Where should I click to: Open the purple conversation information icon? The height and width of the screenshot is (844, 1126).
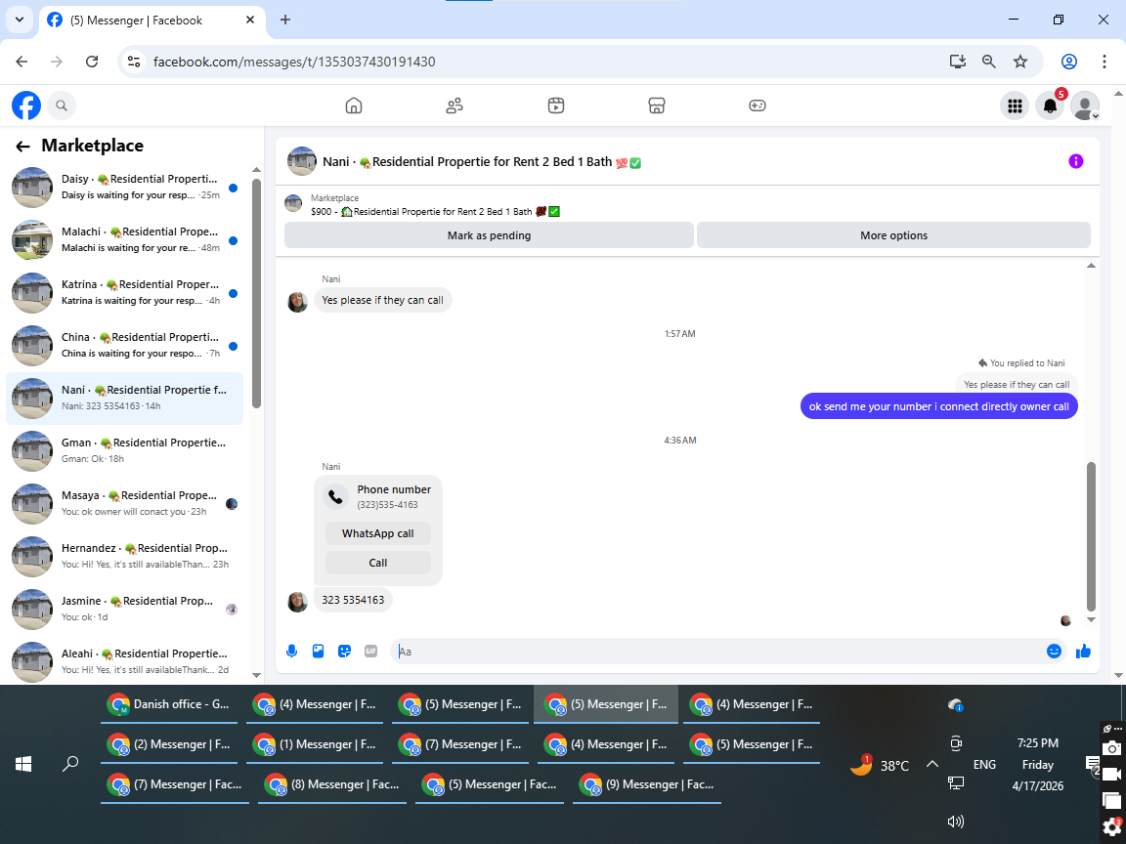tap(1075, 161)
